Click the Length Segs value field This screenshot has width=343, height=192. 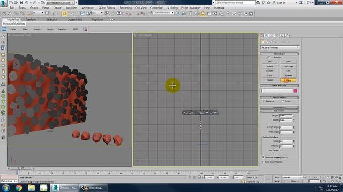click(x=286, y=127)
